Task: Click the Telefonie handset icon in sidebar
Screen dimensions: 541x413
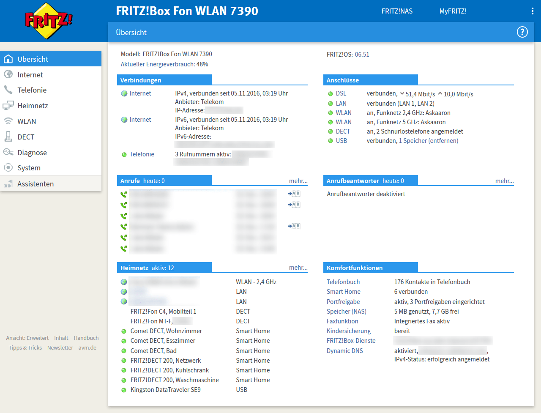Action: click(8, 90)
